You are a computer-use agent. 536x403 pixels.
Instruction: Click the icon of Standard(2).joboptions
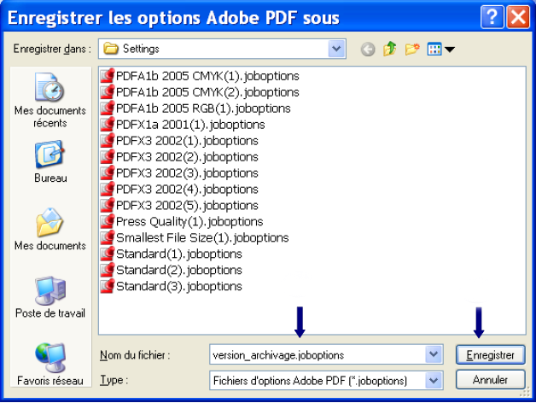coord(108,270)
